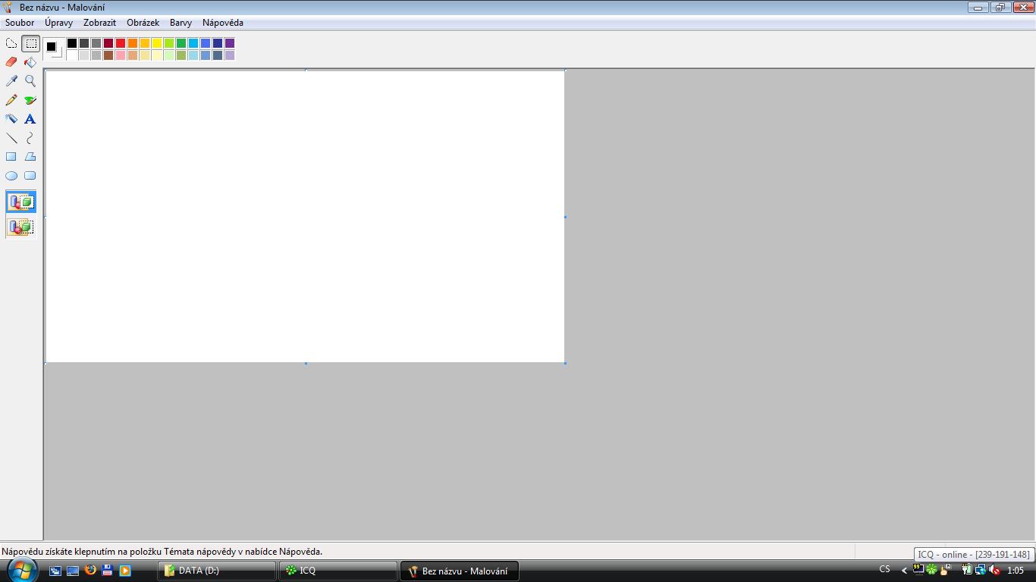1036x582 pixels.
Task: Click the foreground/background color indicator box
Action: point(53,48)
